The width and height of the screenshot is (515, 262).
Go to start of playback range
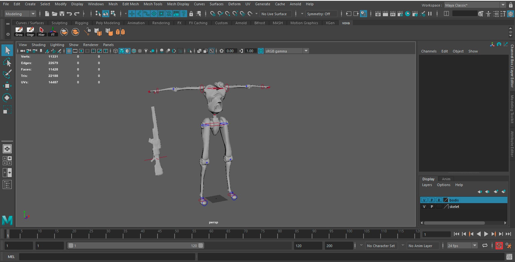tap(456, 234)
